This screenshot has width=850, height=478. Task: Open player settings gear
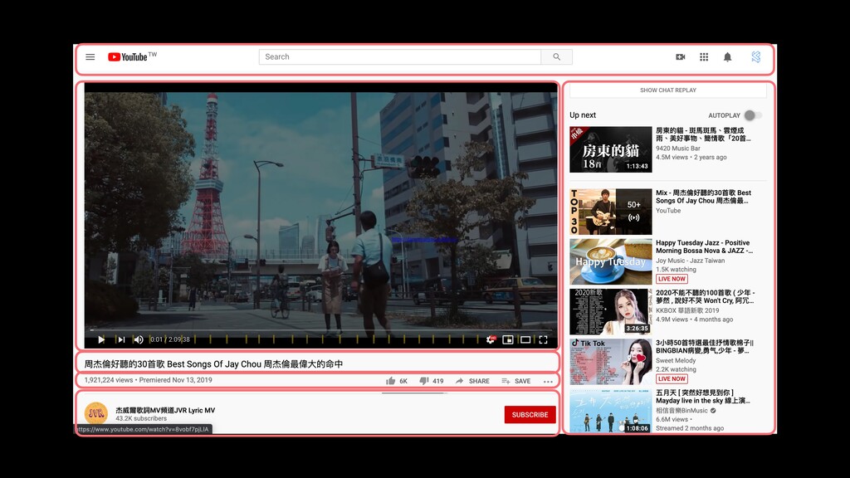[x=491, y=339]
